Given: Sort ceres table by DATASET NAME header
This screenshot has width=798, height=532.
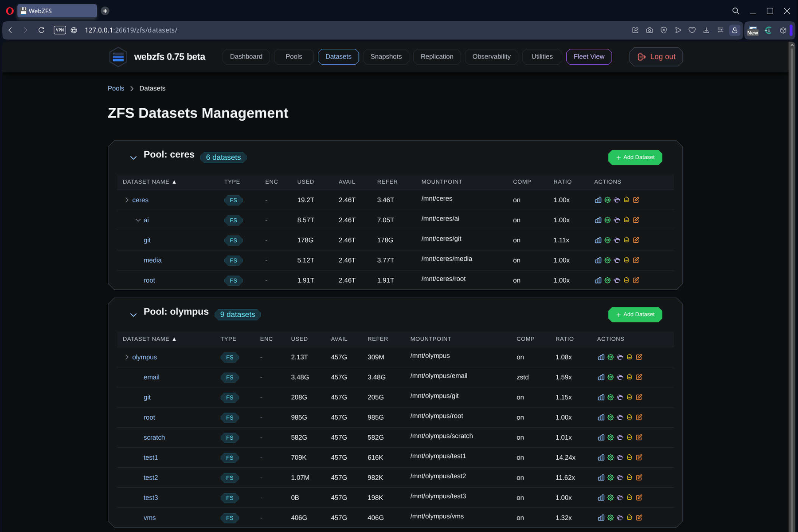Looking at the screenshot, I should (x=149, y=182).
